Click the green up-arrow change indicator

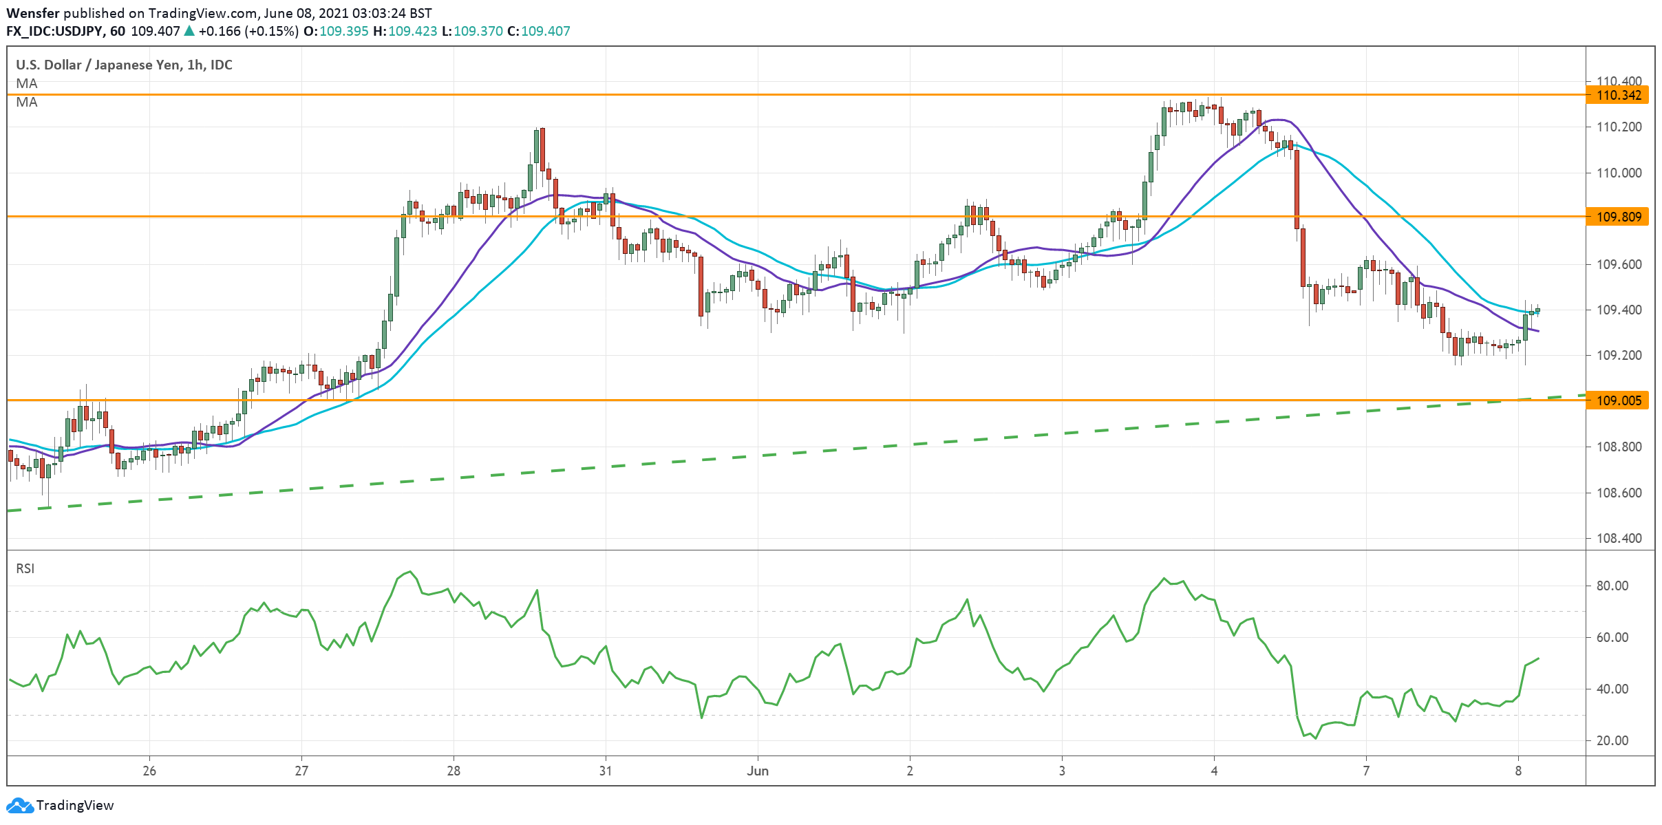point(189,31)
